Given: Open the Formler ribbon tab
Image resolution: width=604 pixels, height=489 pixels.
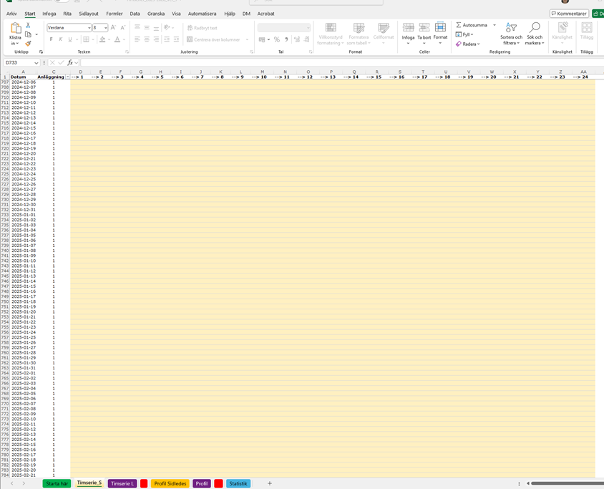Looking at the screenshot, I should [x=114, y=14].
